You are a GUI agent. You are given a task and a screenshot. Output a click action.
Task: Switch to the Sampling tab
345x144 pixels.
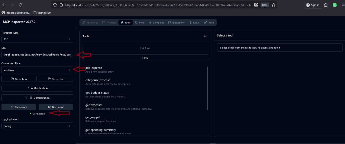(156, 23)
